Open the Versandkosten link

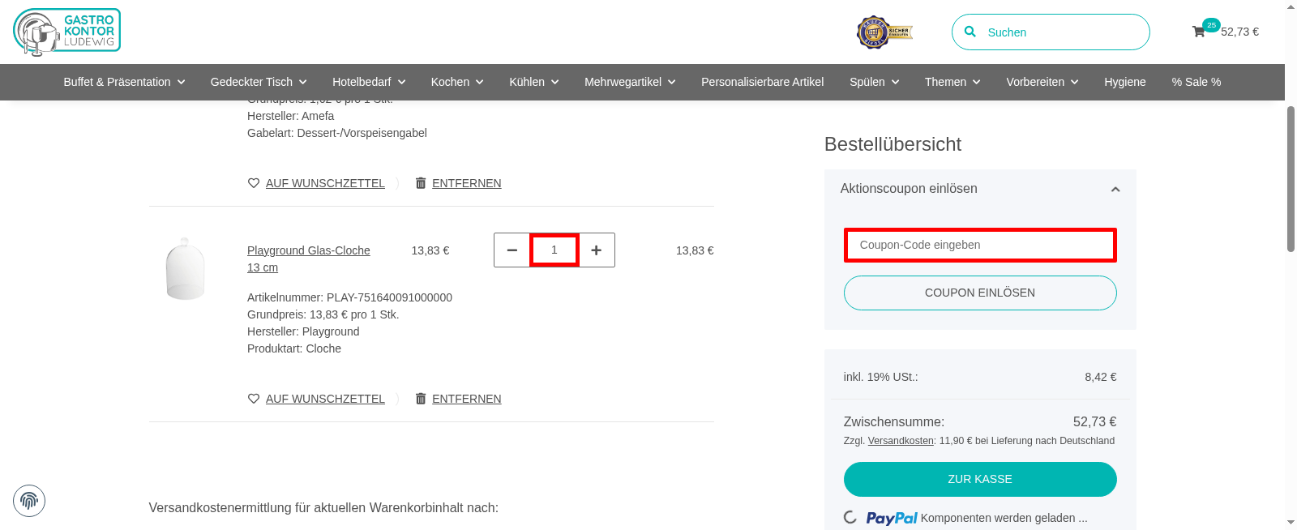[900, 441]
